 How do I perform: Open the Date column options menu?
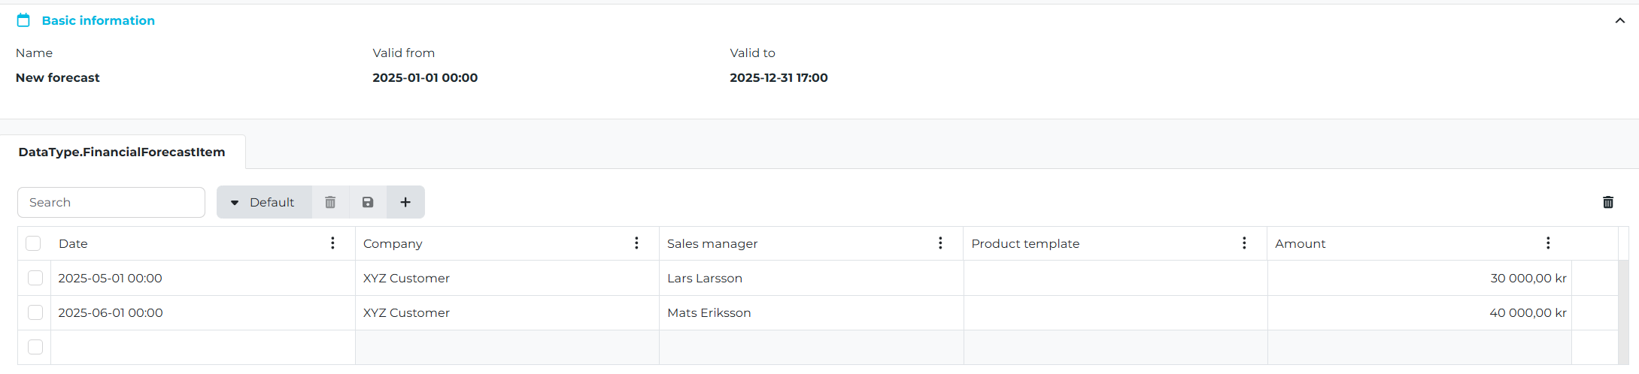tap(332, 243)
